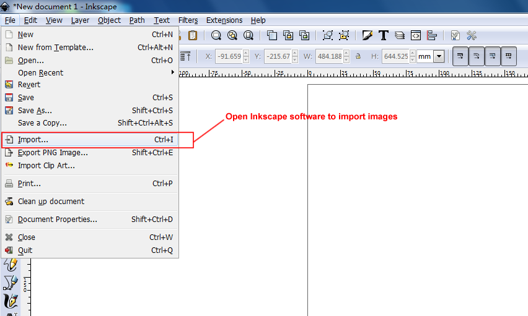Toggle the width/height lock icon
The image size is (528, 316).
click(x=358, y=56)
